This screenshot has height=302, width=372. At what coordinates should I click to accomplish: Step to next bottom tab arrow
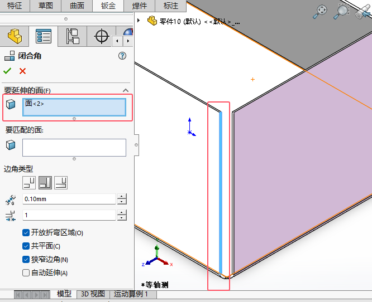pyautogui.click(x=36, y=295)
